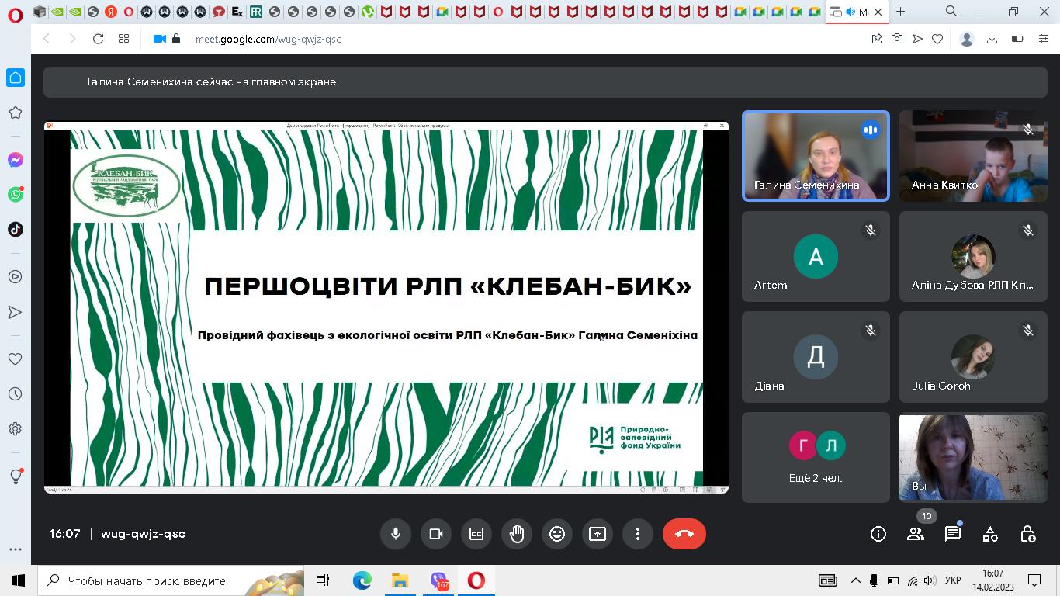1060x596 pixels.
Task: Open more options three-dot menu in Meet
Action: point(638,534)
